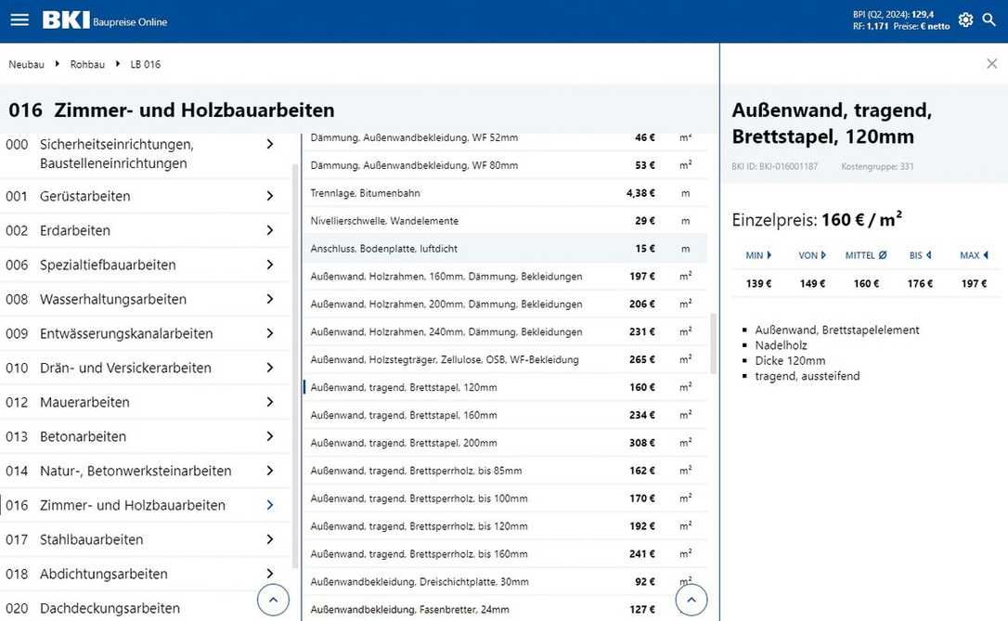Expand the Betonarbeiten category chevron

pyautogui.click(x=269, y=436)
